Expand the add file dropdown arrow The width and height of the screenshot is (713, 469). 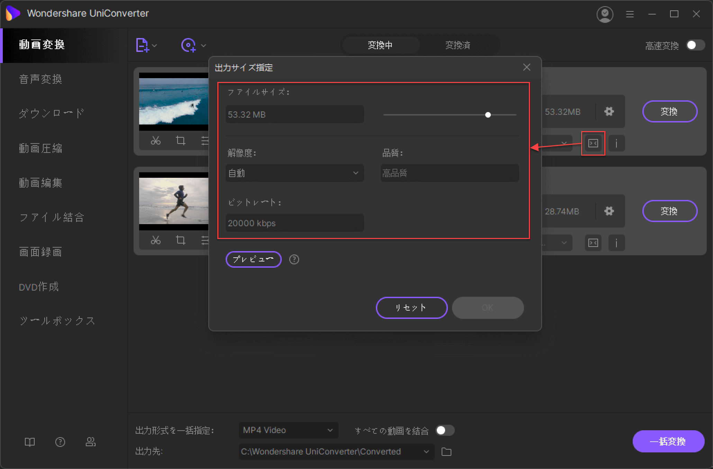154,46
